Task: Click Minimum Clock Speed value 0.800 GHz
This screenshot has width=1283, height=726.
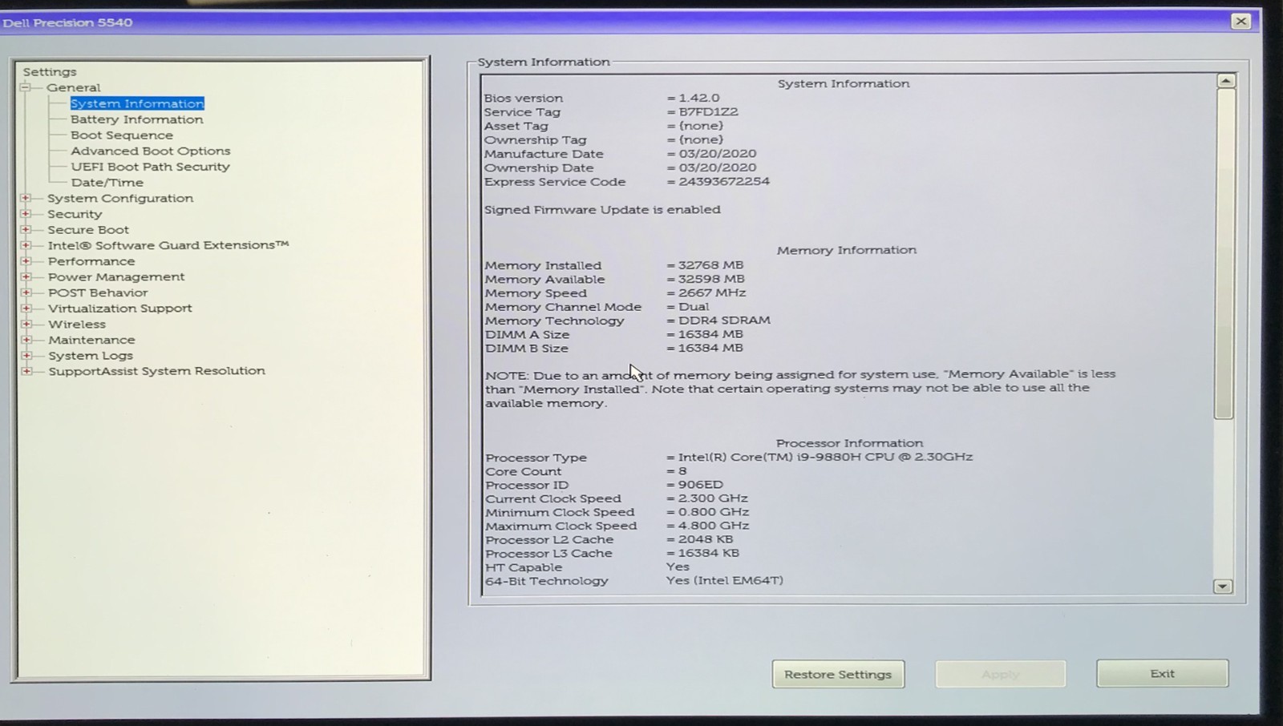Action: [x=714, y=512]
